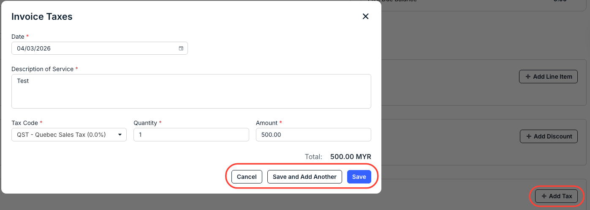This screenshot has height=210, width=590.
Task: Click the plus icon on Add Discount
Action: (x=528, y=136)
